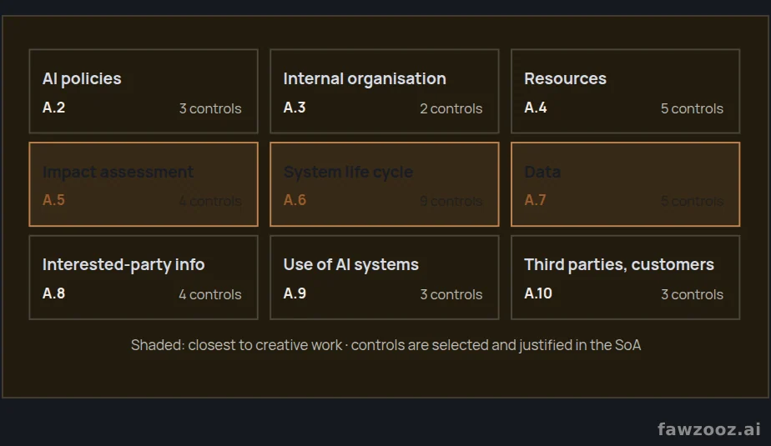Click the orange A.7 label
This screenshot has width=771, height=446.
pyautogui.click(x=535, y=200)
